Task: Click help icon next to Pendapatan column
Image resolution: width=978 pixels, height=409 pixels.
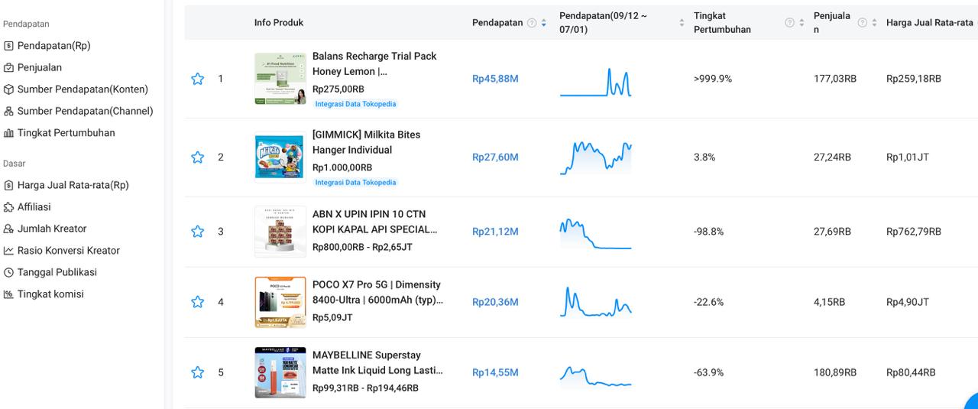Action: coord(532,23)
